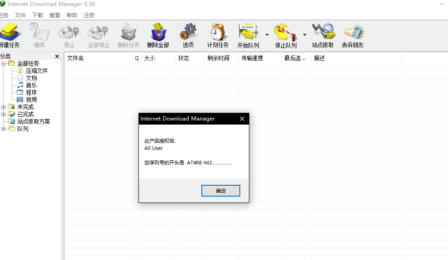Sort by the 最后连... column header
This screenshot has width=448, height=260.
[296, 58]
